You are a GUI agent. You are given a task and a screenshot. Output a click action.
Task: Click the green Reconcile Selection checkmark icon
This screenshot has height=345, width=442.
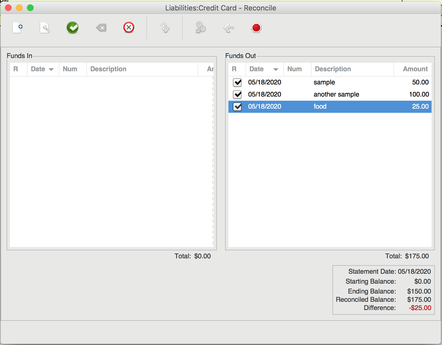[x=73, y=28]
